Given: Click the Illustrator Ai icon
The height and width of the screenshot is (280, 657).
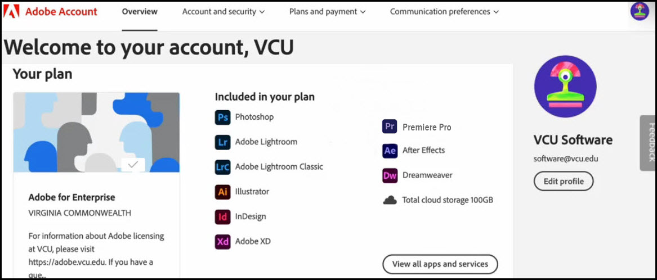Looking at the screenshot, I should click(222, 192).
